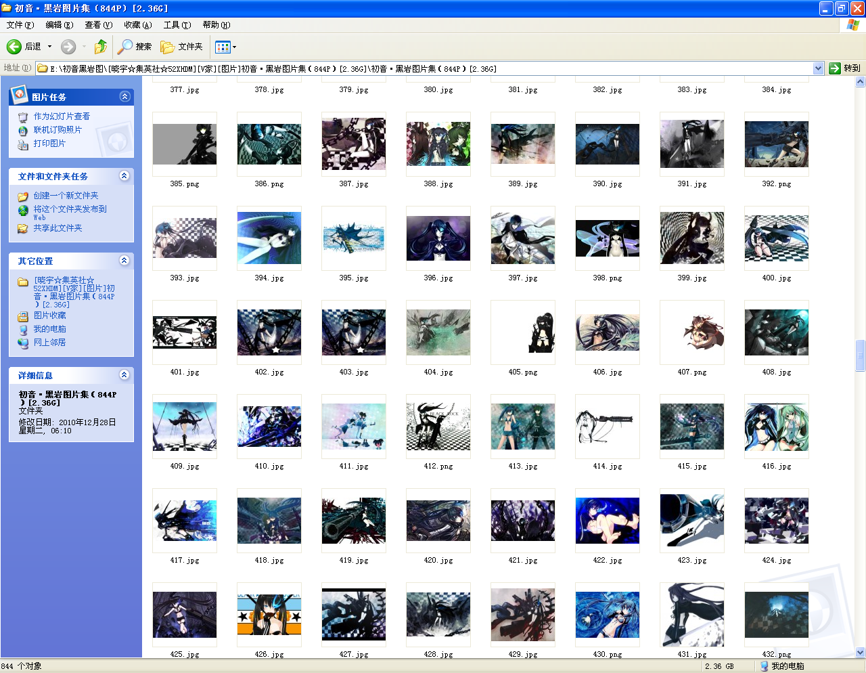Open the Search (搜索) magnifier tool
This screenshot has width=866, height=673.
click(x=125, y=47)
